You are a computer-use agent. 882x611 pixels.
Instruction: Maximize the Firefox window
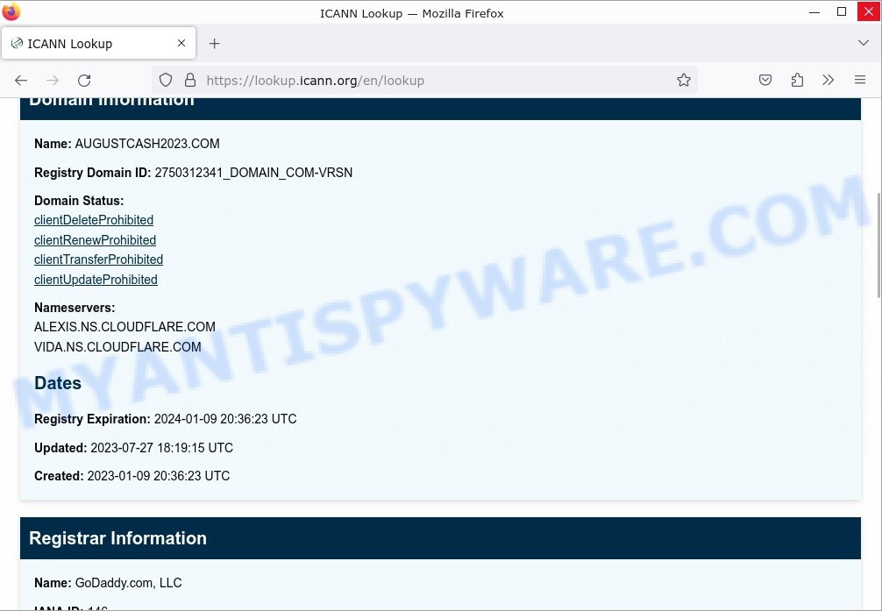click(x=842, y=11)
